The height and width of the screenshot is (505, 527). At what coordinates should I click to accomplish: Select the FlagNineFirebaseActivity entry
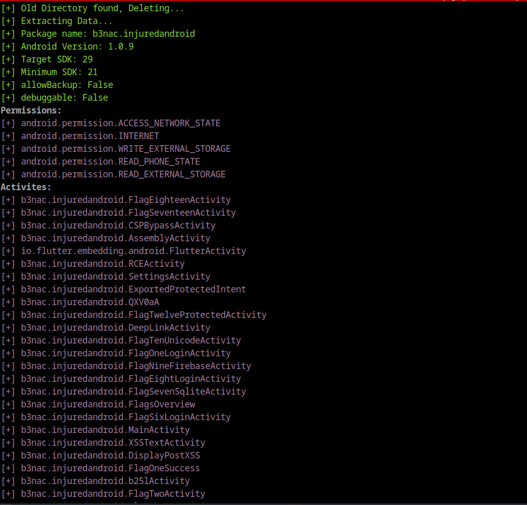[126, 365]
